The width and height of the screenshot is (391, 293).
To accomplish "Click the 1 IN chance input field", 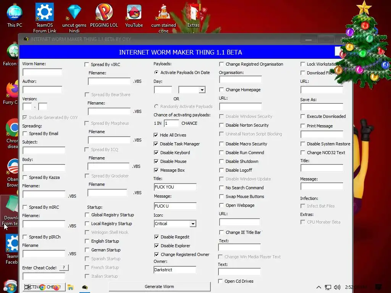I will coord(171,123).
